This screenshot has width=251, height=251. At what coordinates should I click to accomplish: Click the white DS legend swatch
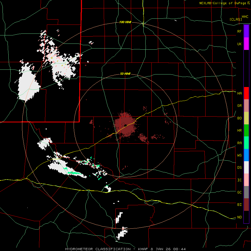[x=246, y=167]
